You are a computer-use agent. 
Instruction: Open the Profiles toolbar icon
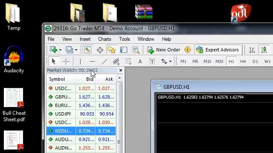click(x=69, y=50)
